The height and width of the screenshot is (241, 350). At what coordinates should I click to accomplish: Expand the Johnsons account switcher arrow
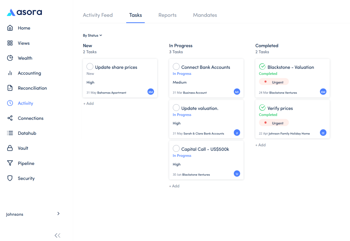(58, 214)
